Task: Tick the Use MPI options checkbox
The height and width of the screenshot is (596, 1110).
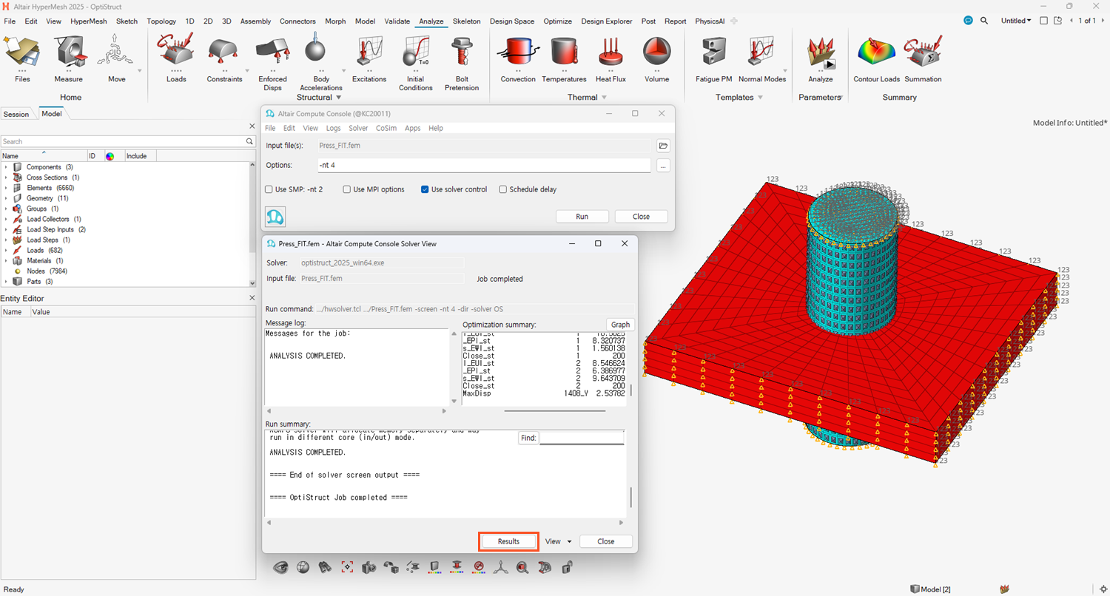Action: point(347,189)
